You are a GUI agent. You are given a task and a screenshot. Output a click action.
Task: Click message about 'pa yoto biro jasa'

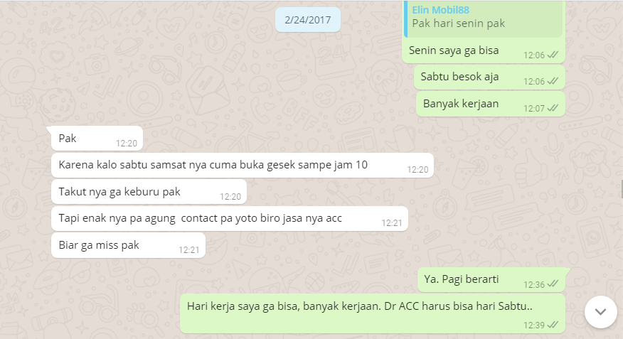coord(230,218)
